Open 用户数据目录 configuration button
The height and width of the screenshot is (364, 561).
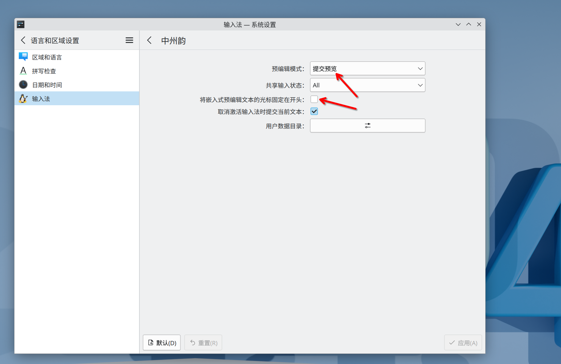point(367,126)
